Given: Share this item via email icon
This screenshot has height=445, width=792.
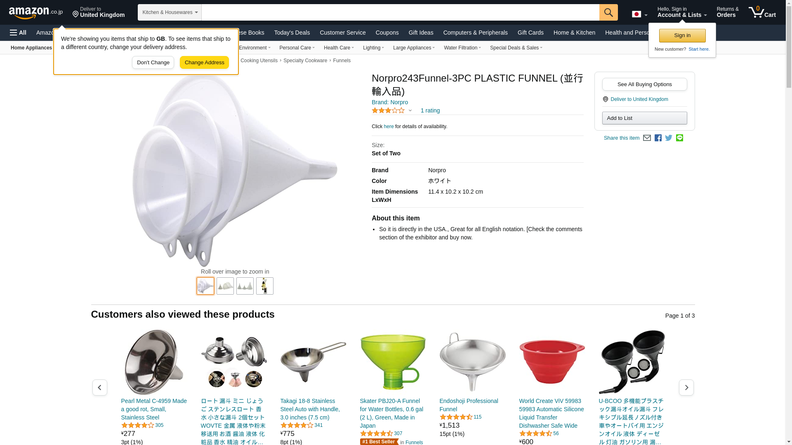Looking at the screenshot, I should pos(647,138).
